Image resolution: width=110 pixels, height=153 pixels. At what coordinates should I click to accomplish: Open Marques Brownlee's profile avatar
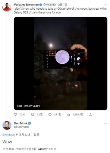[x=7, y=7]
